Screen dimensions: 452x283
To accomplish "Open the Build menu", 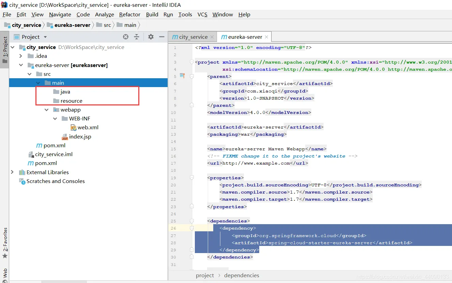I will [152, 14].
